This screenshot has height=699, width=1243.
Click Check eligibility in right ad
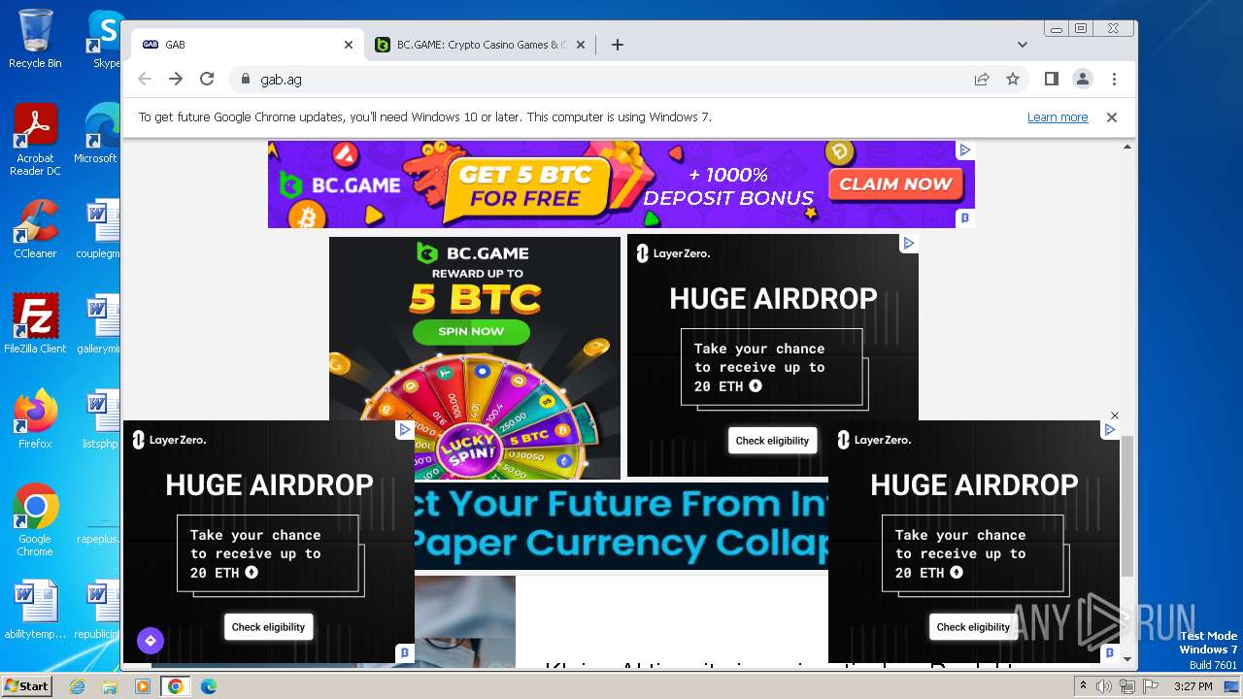[x=973, y=627]
